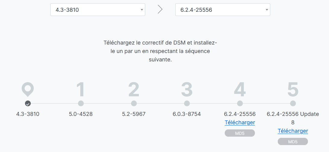The image size is (329, 152).
Task: Click the large number 5 step icon
Action: point(293,89)
